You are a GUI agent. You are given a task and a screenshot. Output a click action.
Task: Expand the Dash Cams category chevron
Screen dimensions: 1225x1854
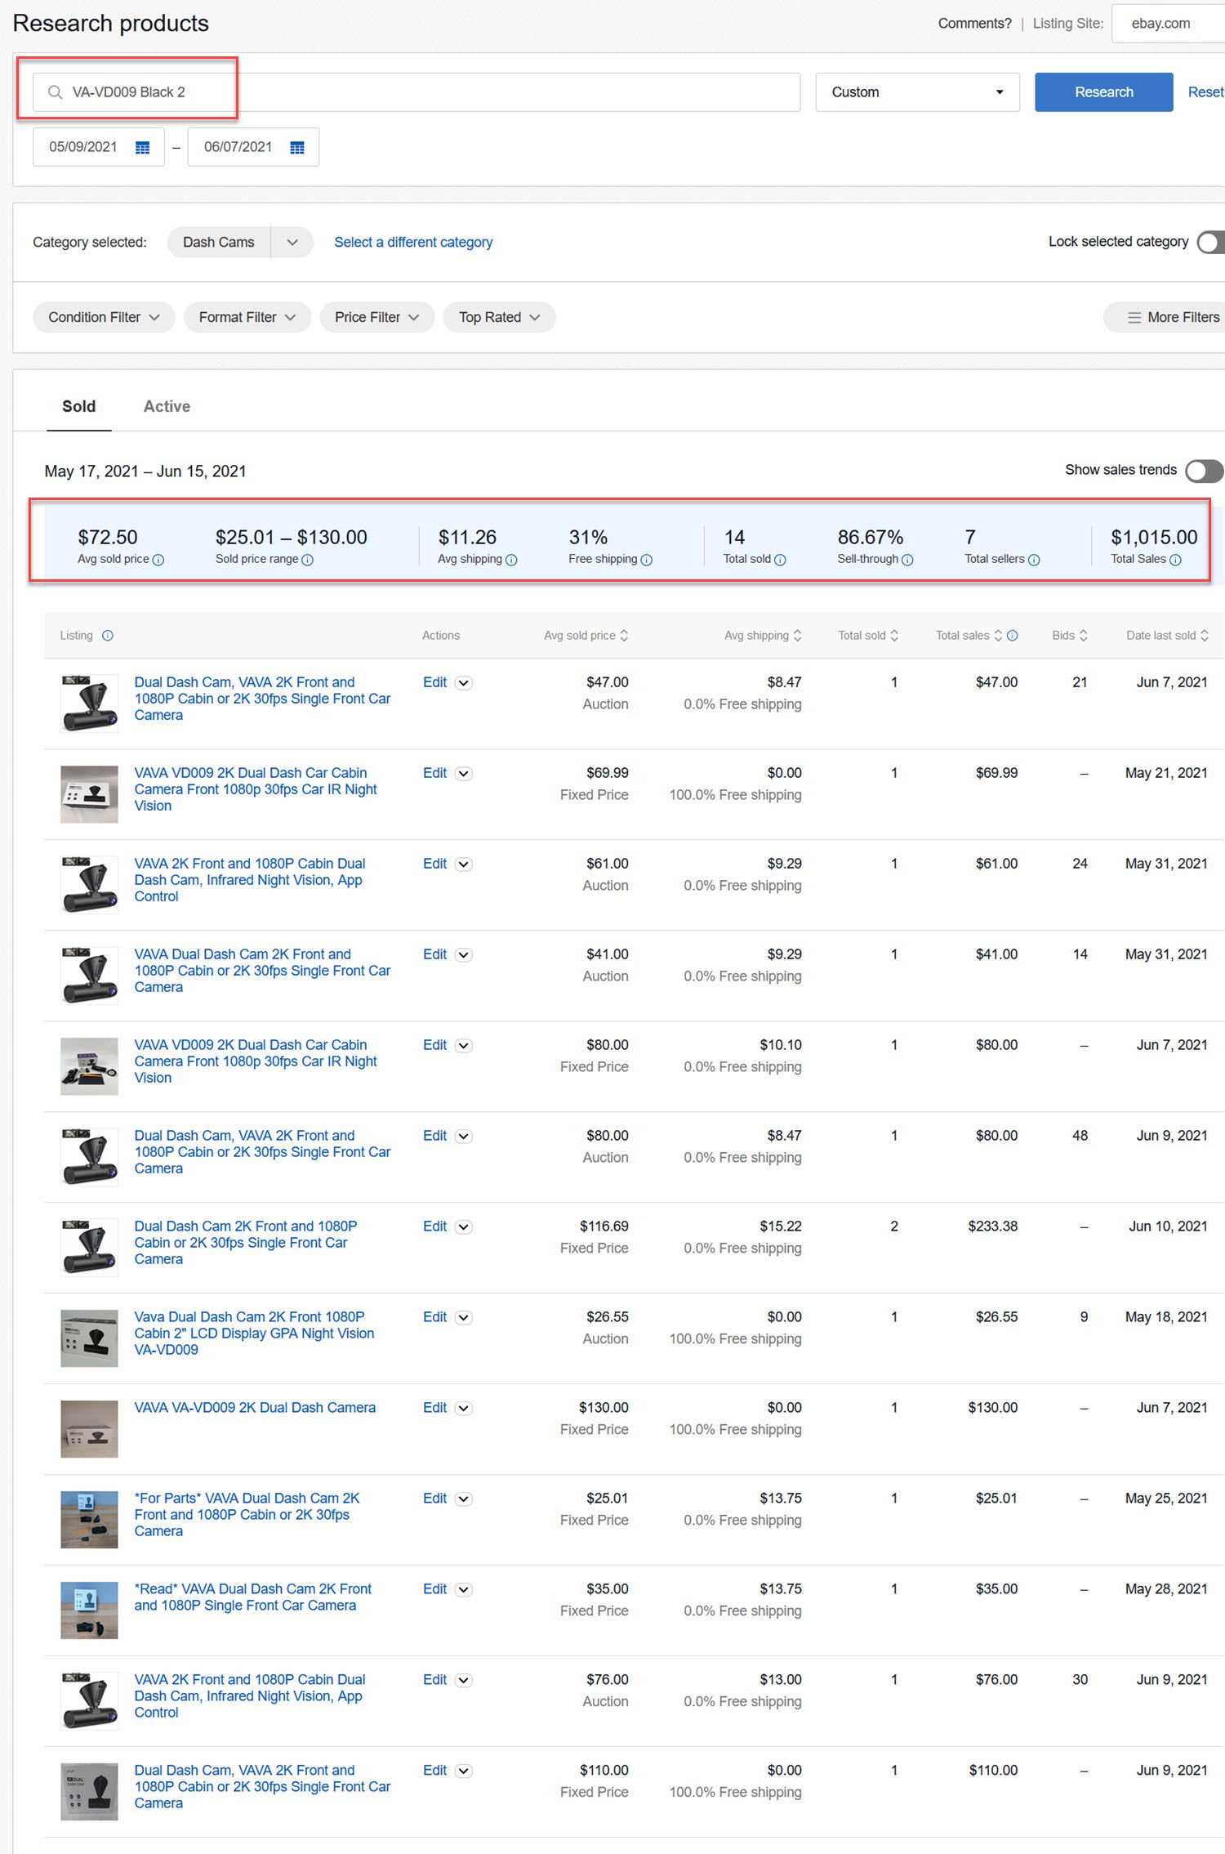(x=292, y=243)
